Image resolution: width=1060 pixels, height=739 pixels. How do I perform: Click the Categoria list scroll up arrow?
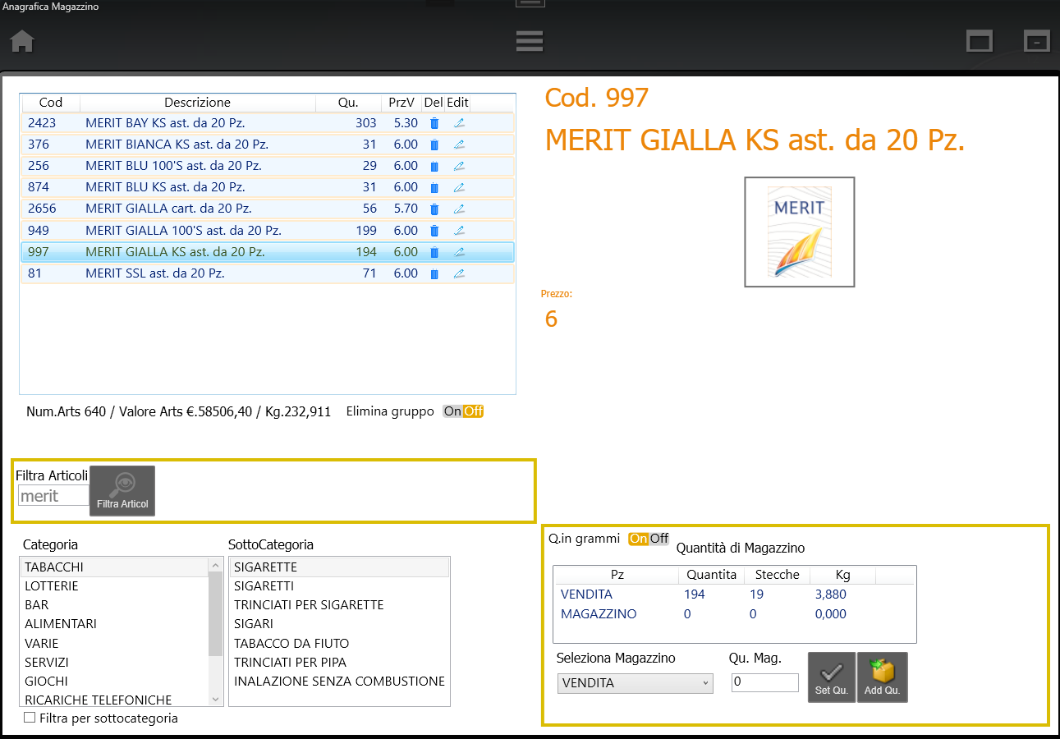click(x=216, y=565)
